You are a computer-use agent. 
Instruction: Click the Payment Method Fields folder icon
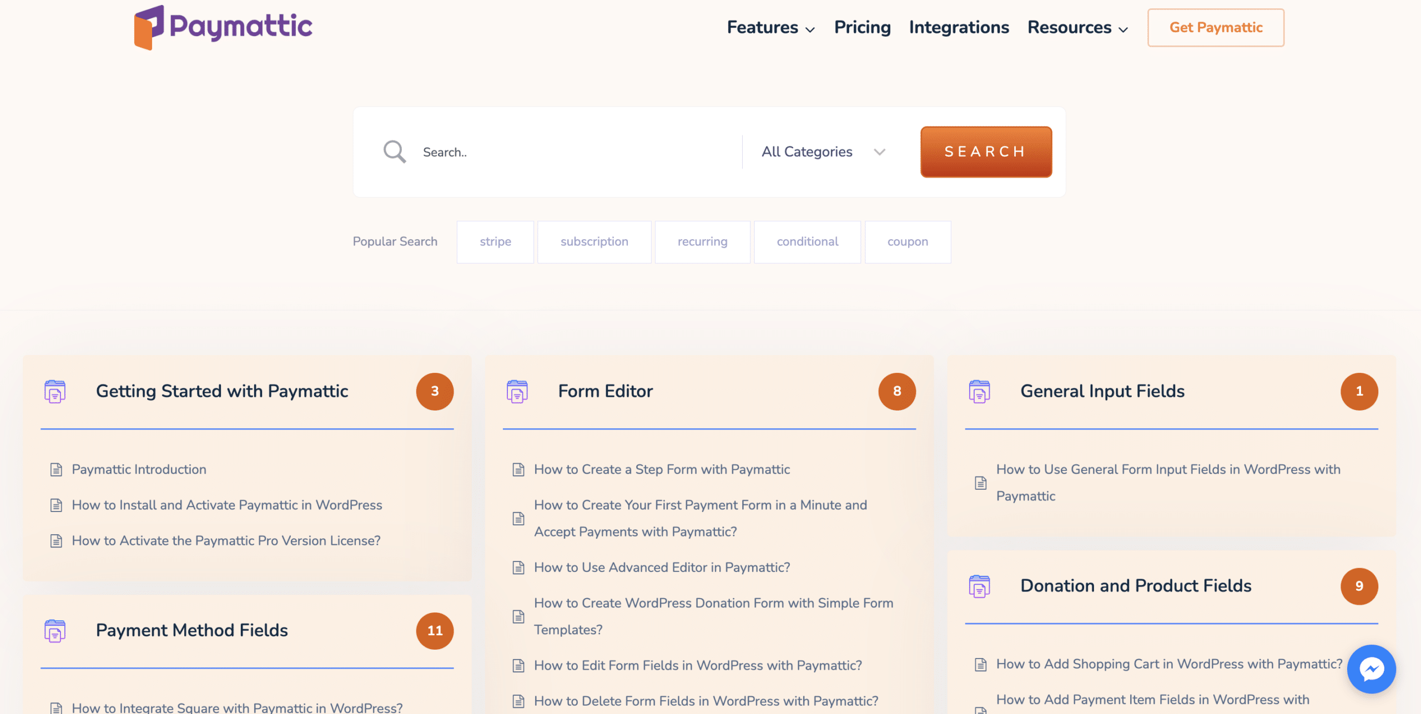coord(54,631)
